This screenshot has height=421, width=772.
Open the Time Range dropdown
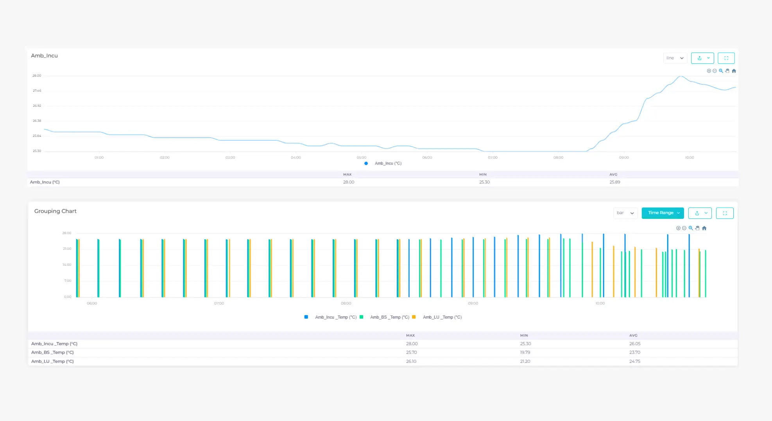663,213
